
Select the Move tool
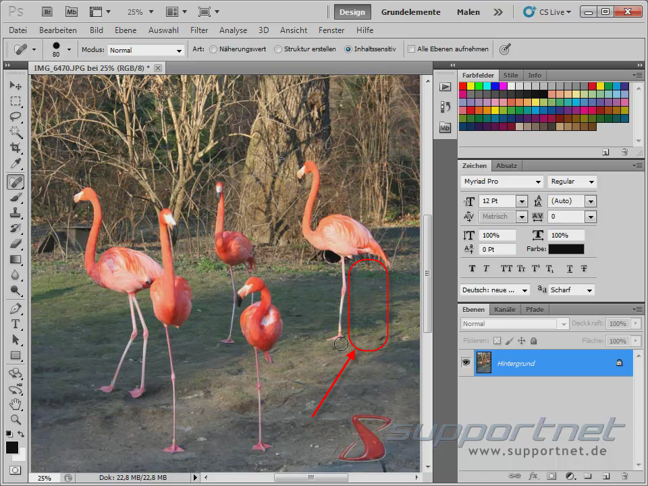click(16, 84)
